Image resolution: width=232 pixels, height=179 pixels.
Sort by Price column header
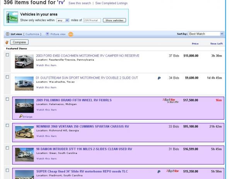(195, 44)
